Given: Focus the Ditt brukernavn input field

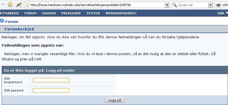Looking at the screenshot, I should click(51, 80).
